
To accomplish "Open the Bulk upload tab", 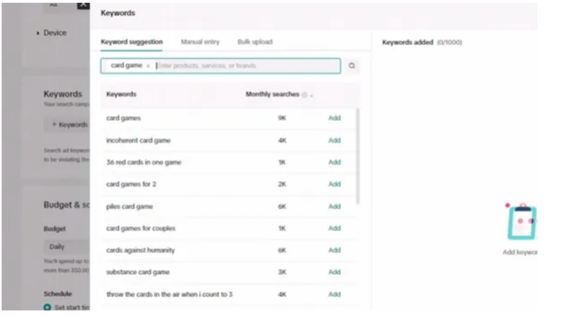I will tap(254, 42).
